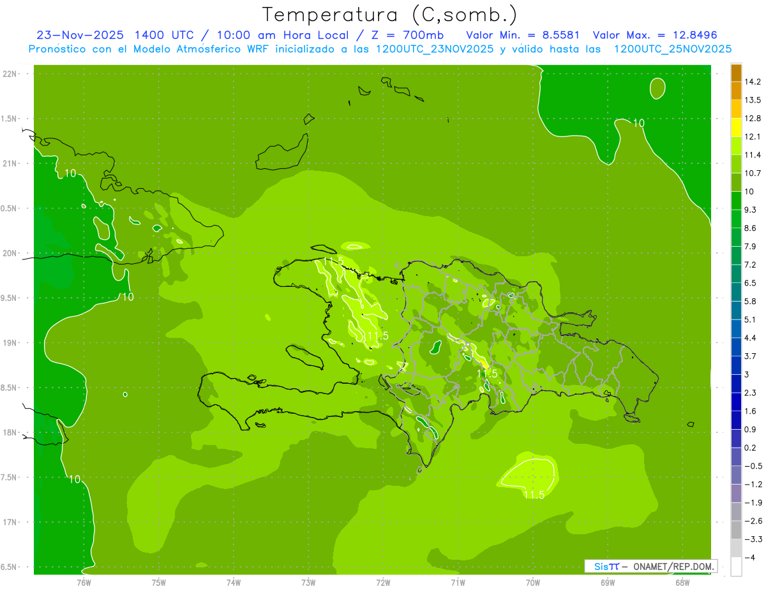Select the '72W' longitude label
The image size is (766, 591).
point(383,583)
